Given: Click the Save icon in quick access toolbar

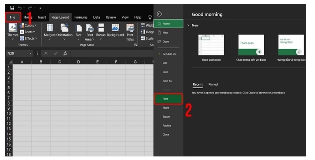Looking at the screenshot, I should (x=12, y=8).
